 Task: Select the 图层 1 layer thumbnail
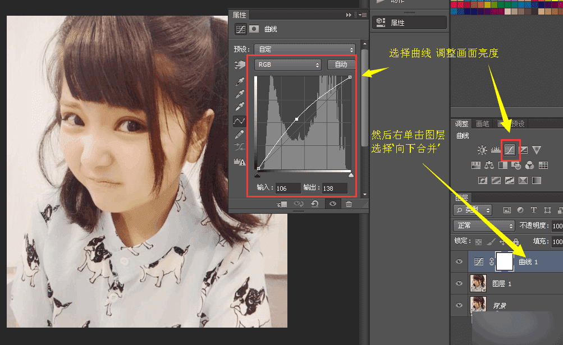point(478,283)
